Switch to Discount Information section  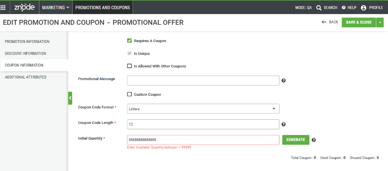coord(25,53)
